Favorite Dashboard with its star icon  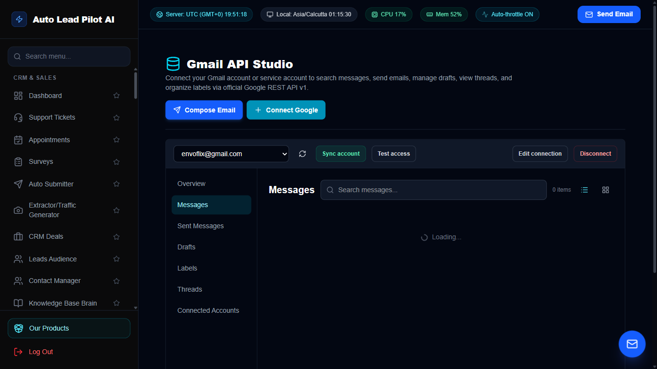(116, 96)
